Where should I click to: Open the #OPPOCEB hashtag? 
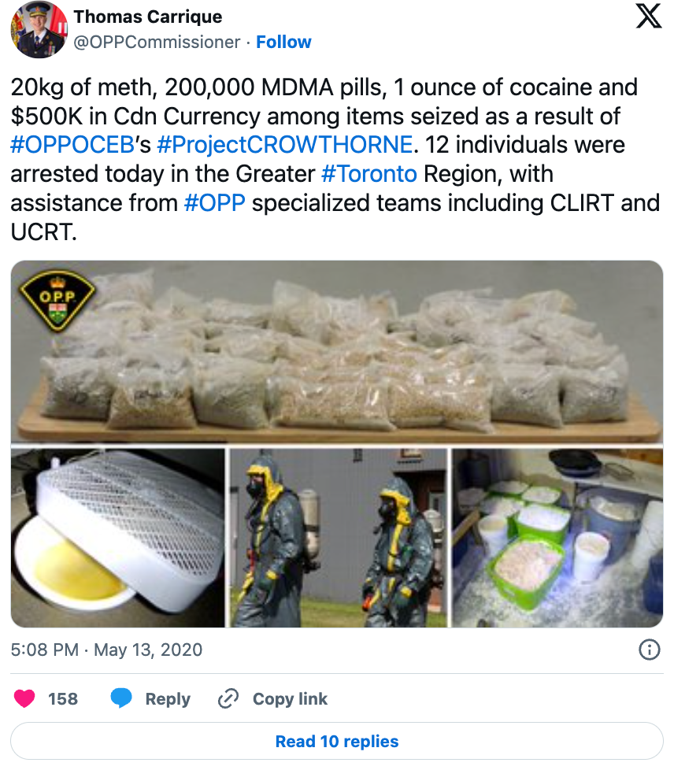pyautogui.click(x=72, y=145)
